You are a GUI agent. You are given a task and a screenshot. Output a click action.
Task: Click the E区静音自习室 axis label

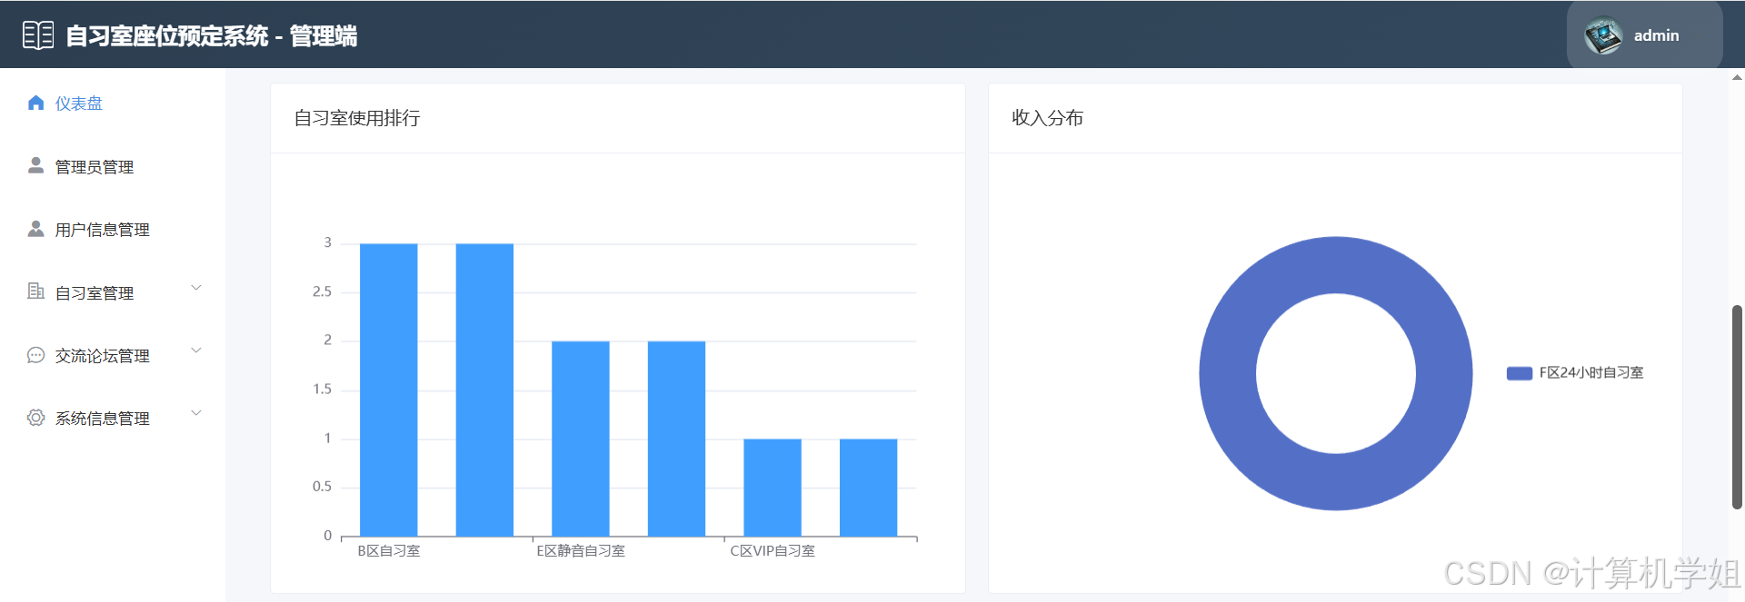point(581,551)
